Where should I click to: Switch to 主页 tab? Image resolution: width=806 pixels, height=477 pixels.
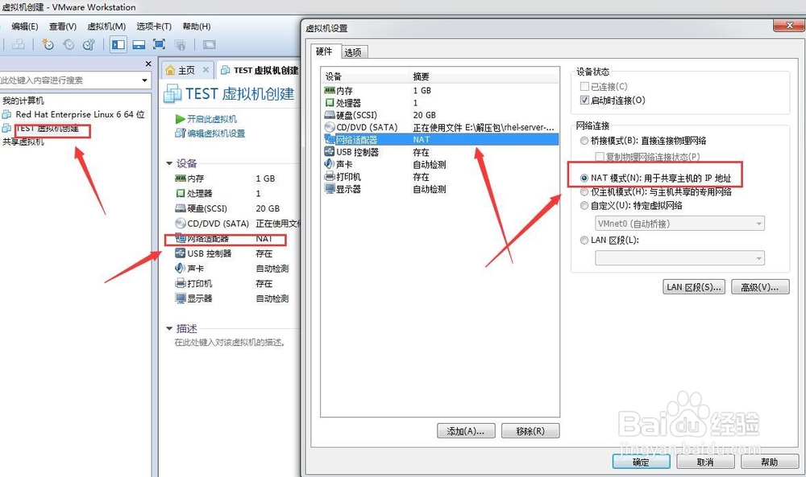coord(187,70)
